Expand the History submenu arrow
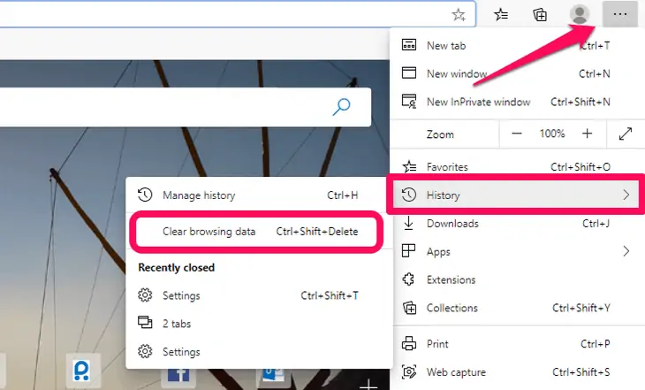The image size is (645, 390). tap(626, 195)
